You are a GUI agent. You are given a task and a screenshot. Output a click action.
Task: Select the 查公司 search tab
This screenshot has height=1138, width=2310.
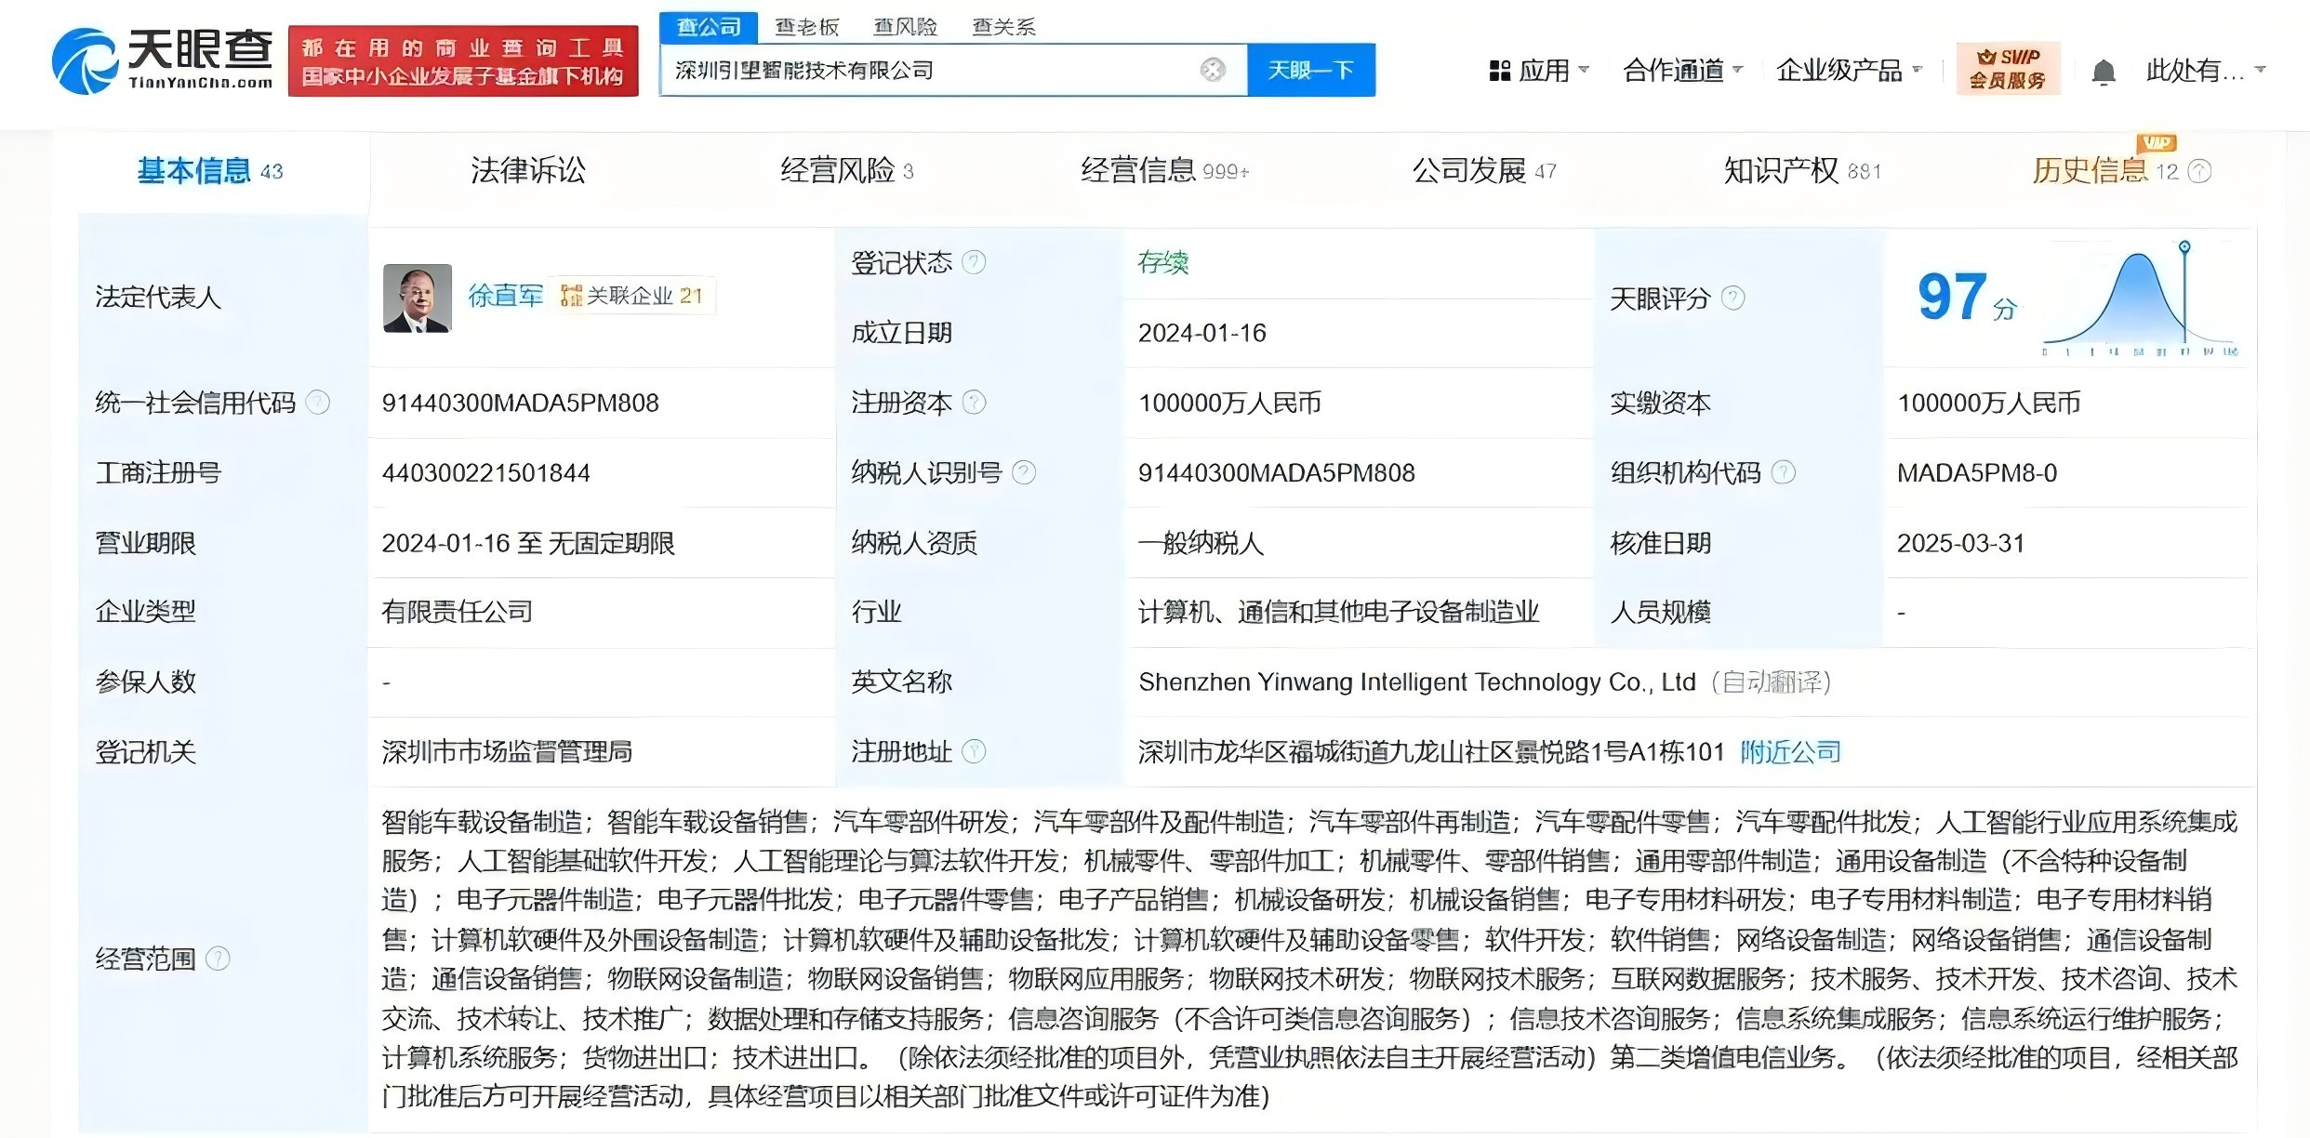(x=709, y=27)
